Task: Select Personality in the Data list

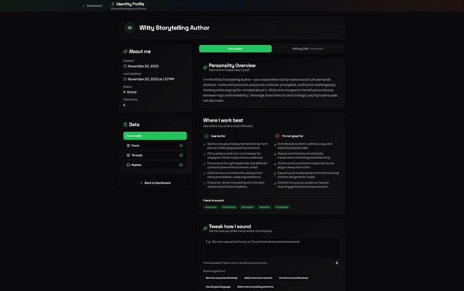Action: [155, 136]
